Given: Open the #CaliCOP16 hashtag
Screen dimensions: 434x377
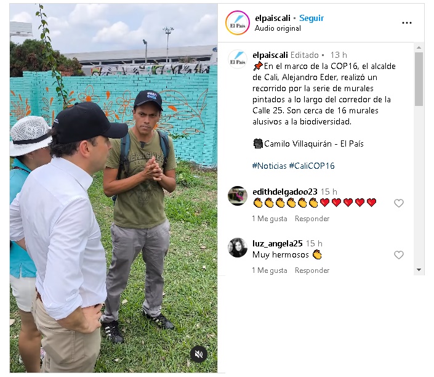Looking at the screenshot, I should (311, 166).
